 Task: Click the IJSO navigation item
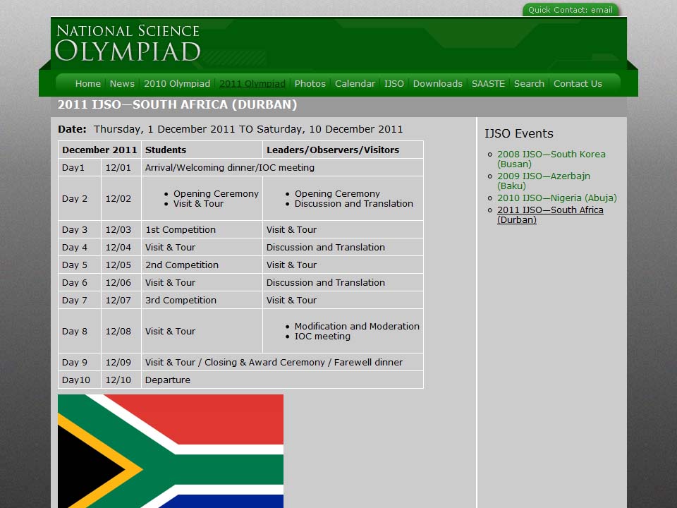[x=394, y=84]
